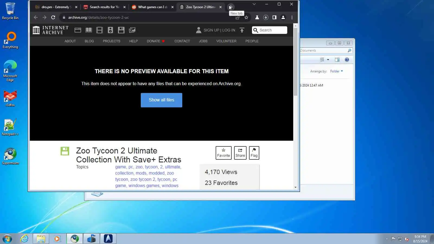The image size is (434, 244).
Task: Open the Internet Archive texts book icon
Action: pos(89,30)
